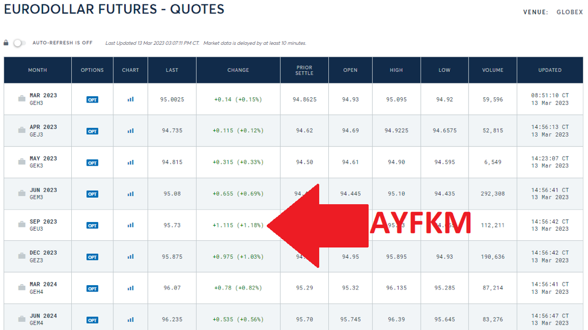The image size is (588, 330).
Task: Click briefcase icon next to SEP 2023
Action: (22, 224)
